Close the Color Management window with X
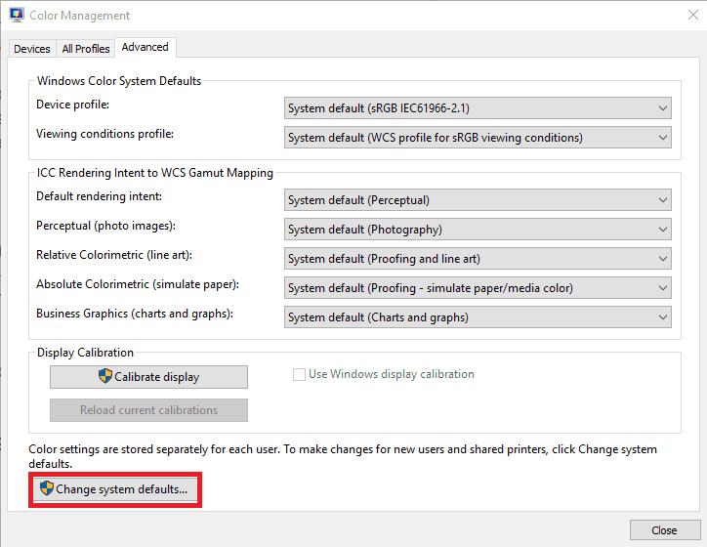This screenshot has width=707, height=547. click(693, 15)
